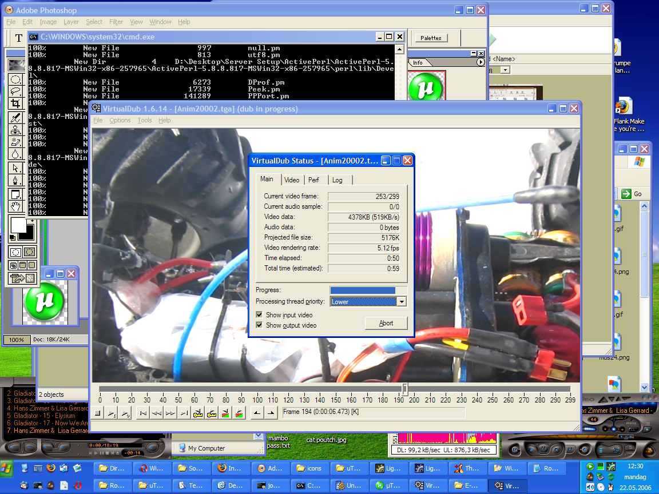The height and width of the screenshot is (494, 659).
Task: Click VirtualDub play input button
Action: click(112, 413)
